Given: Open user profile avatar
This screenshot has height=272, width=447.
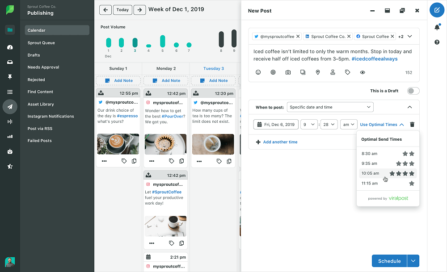Looking at the screenshot, I should point(10,262).
